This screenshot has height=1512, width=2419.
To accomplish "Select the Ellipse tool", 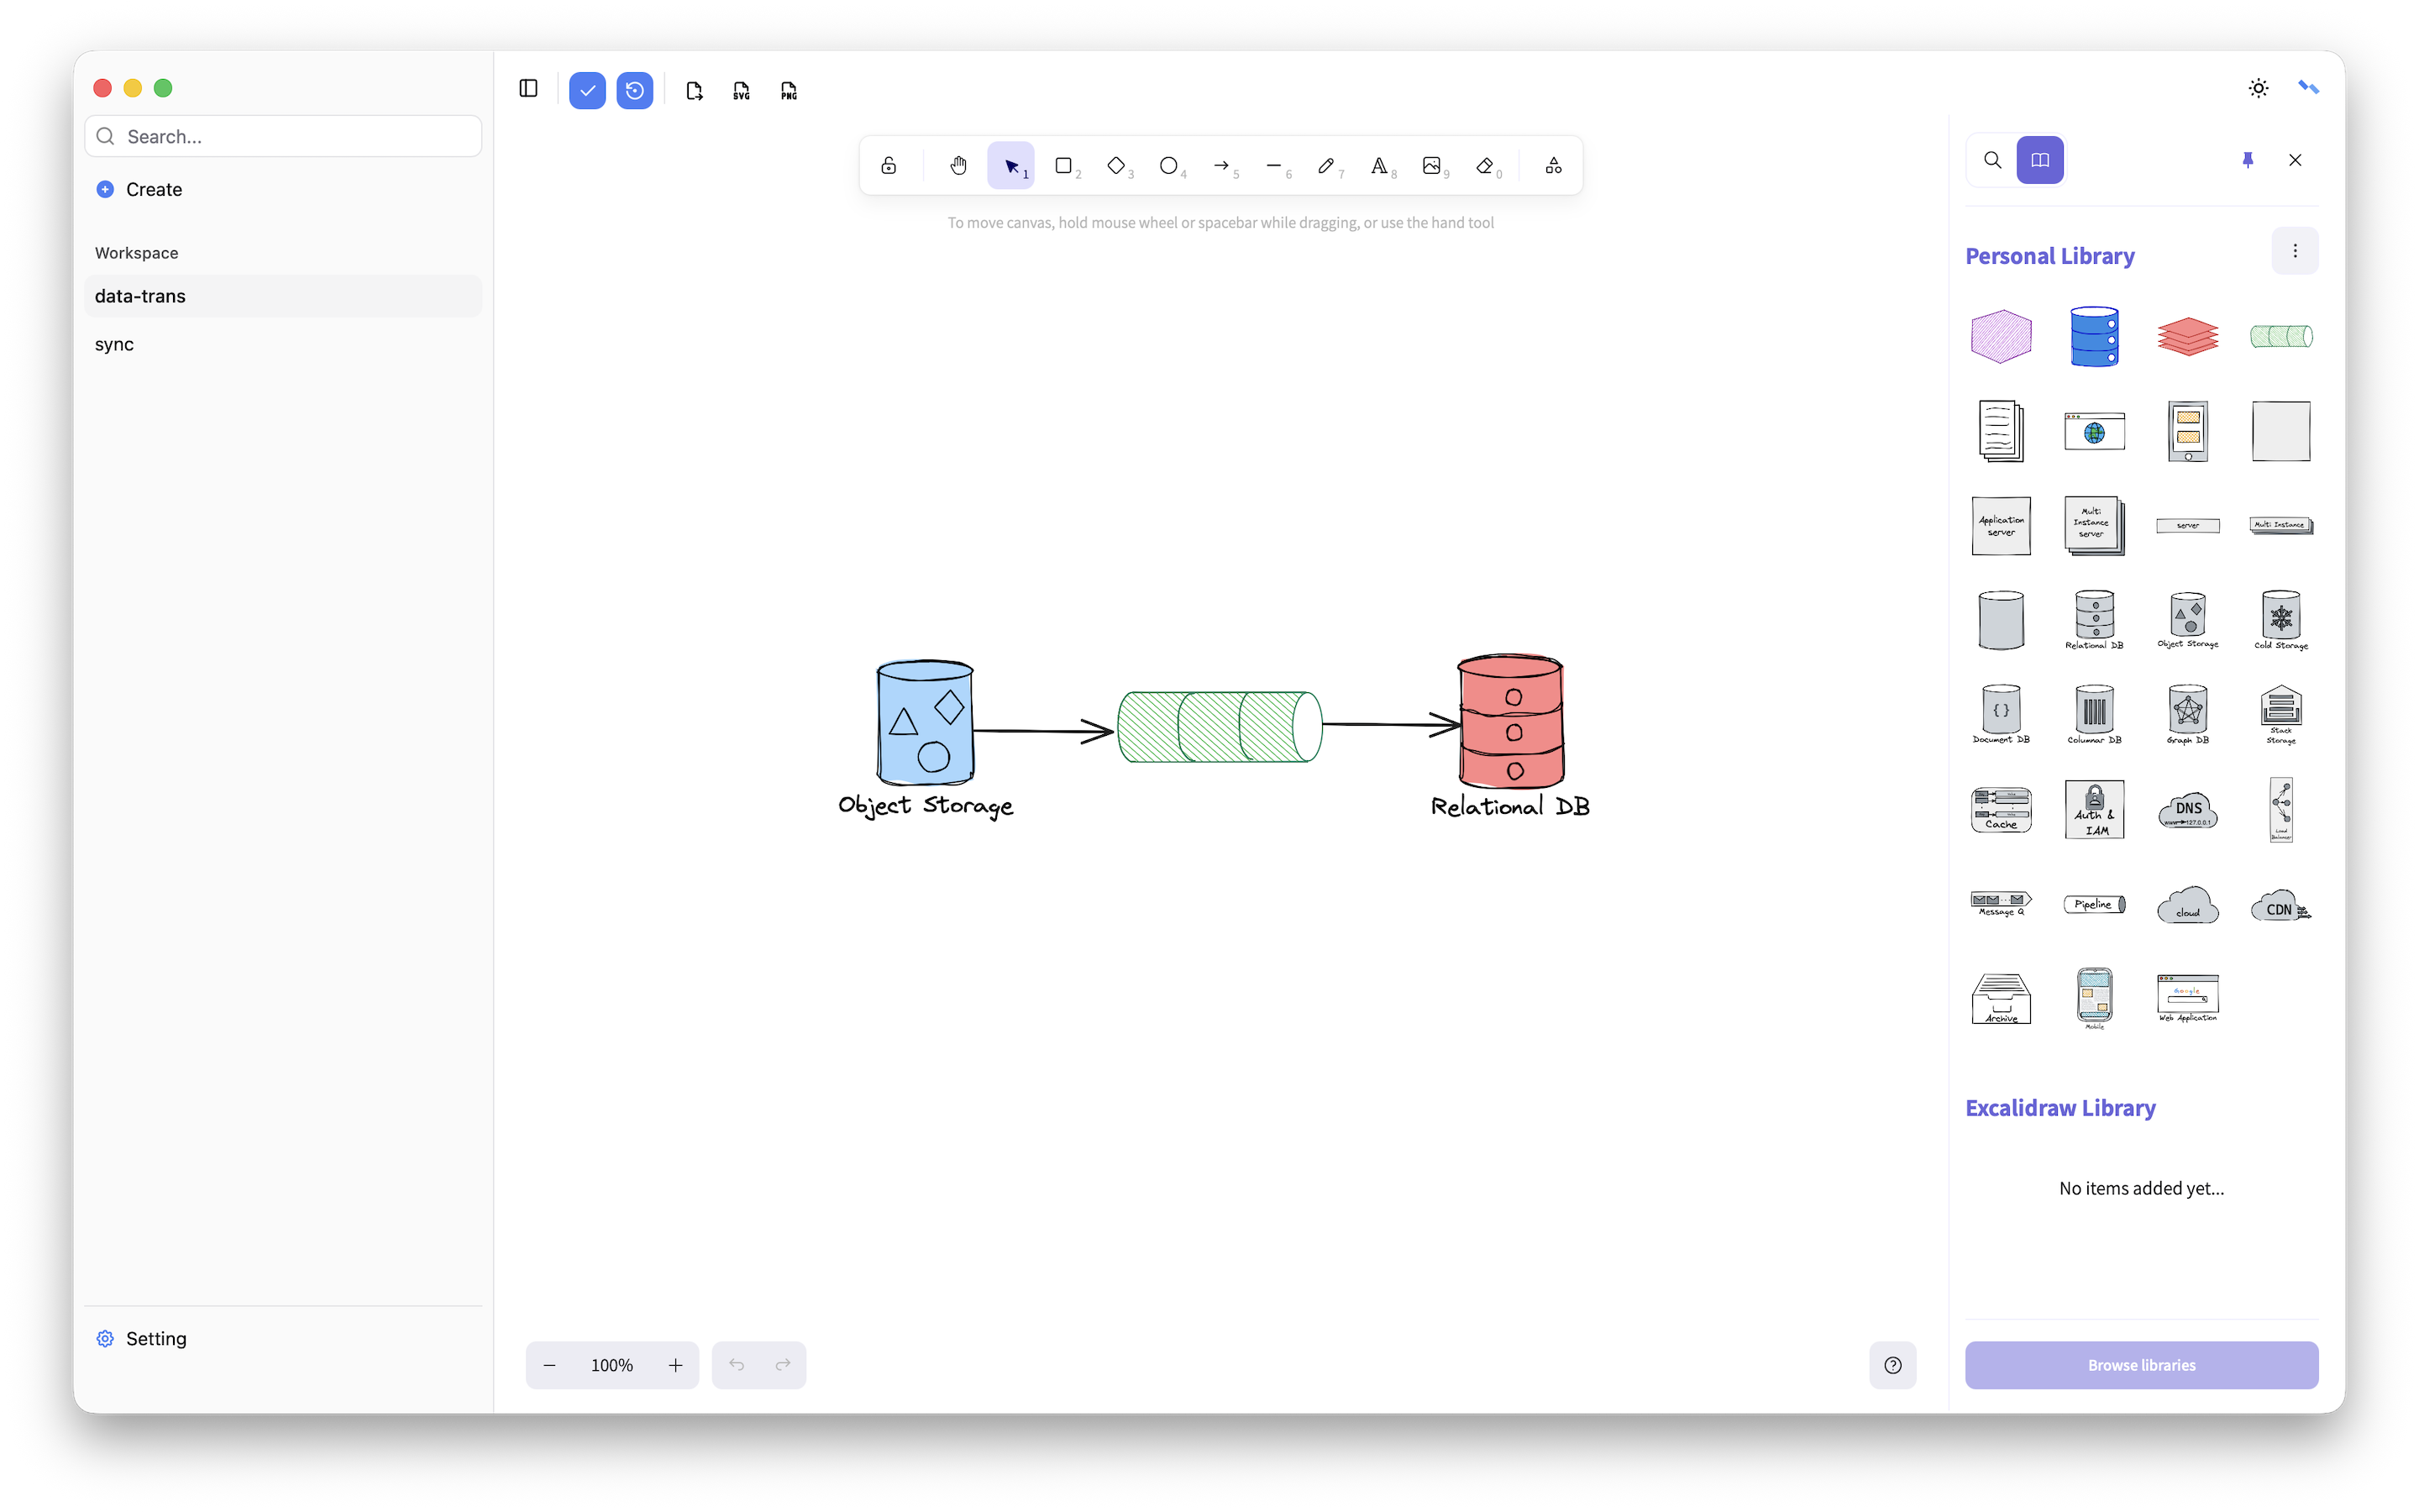I will pos(1168,166).
